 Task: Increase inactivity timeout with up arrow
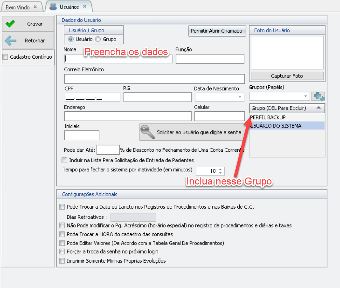220,169
